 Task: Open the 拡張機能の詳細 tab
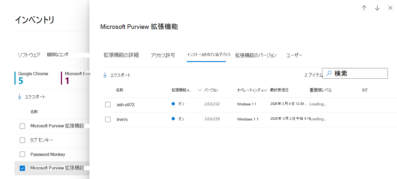pyautogui.click(x=121, y=55)
